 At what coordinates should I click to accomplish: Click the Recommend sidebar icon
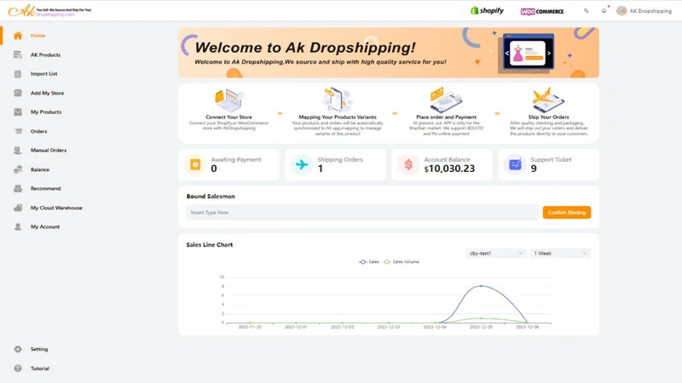coord(18,188)
